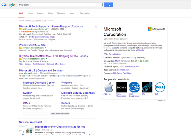Expand the Microsoft Corporation publisher dropdown arrow
The width and height of the screenshot is (191, 135).
coord(59,73)
